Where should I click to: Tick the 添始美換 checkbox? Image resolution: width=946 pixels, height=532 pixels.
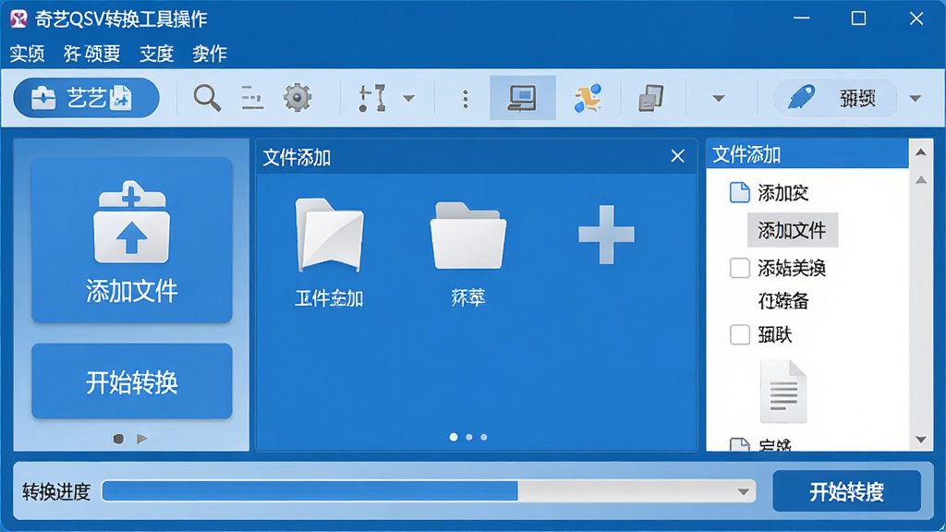(x=740, y=268)
